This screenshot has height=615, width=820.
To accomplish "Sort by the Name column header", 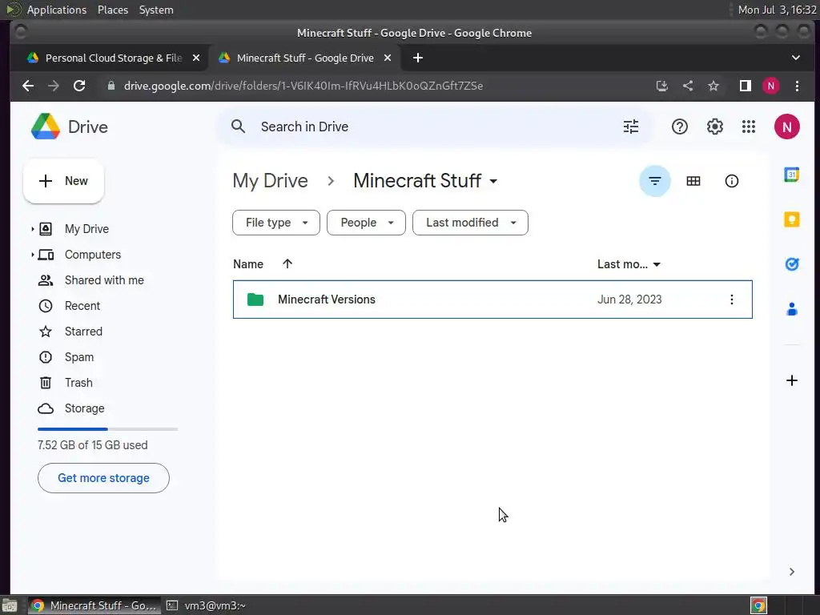I will point(248,264).
